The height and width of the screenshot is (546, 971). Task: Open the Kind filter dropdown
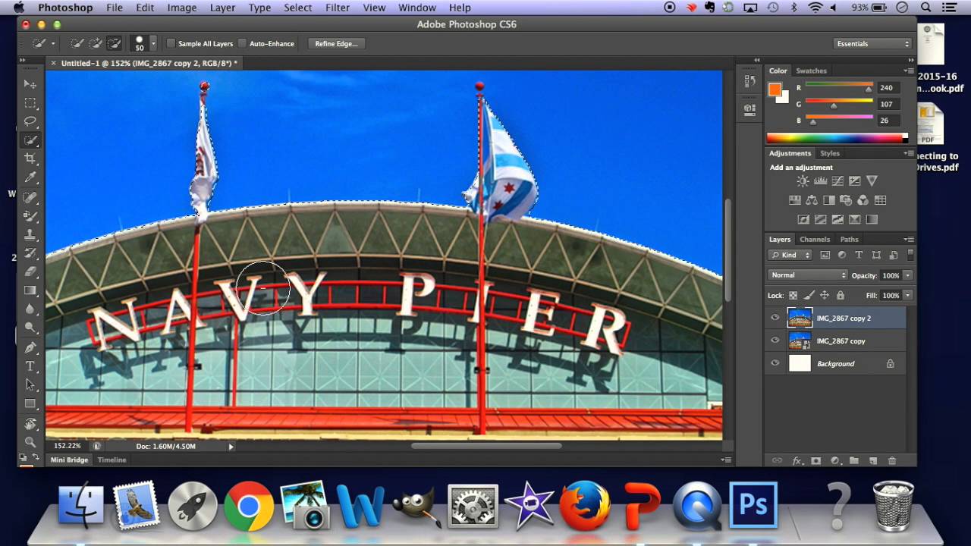[790, 256]
